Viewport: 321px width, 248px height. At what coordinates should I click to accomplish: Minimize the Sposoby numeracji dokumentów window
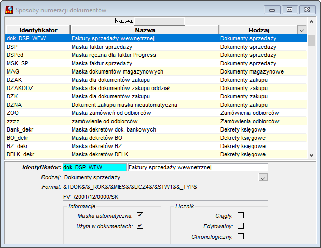click(x=272, y=10)
